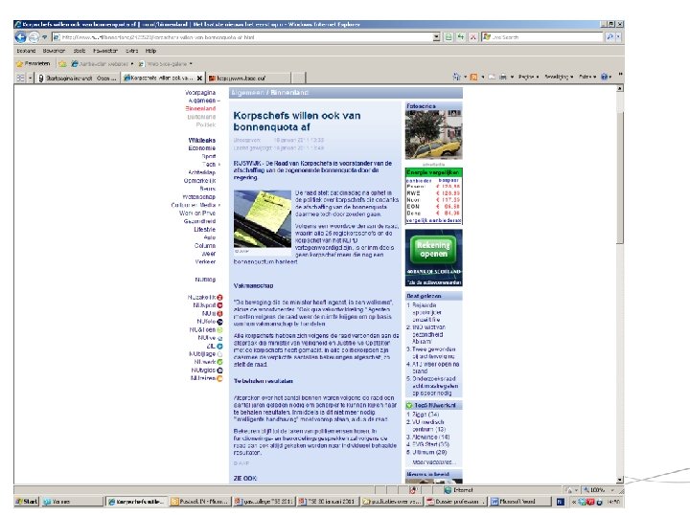
Task: Click the Voorpagina link in site navigation
Action: point(200,93)
